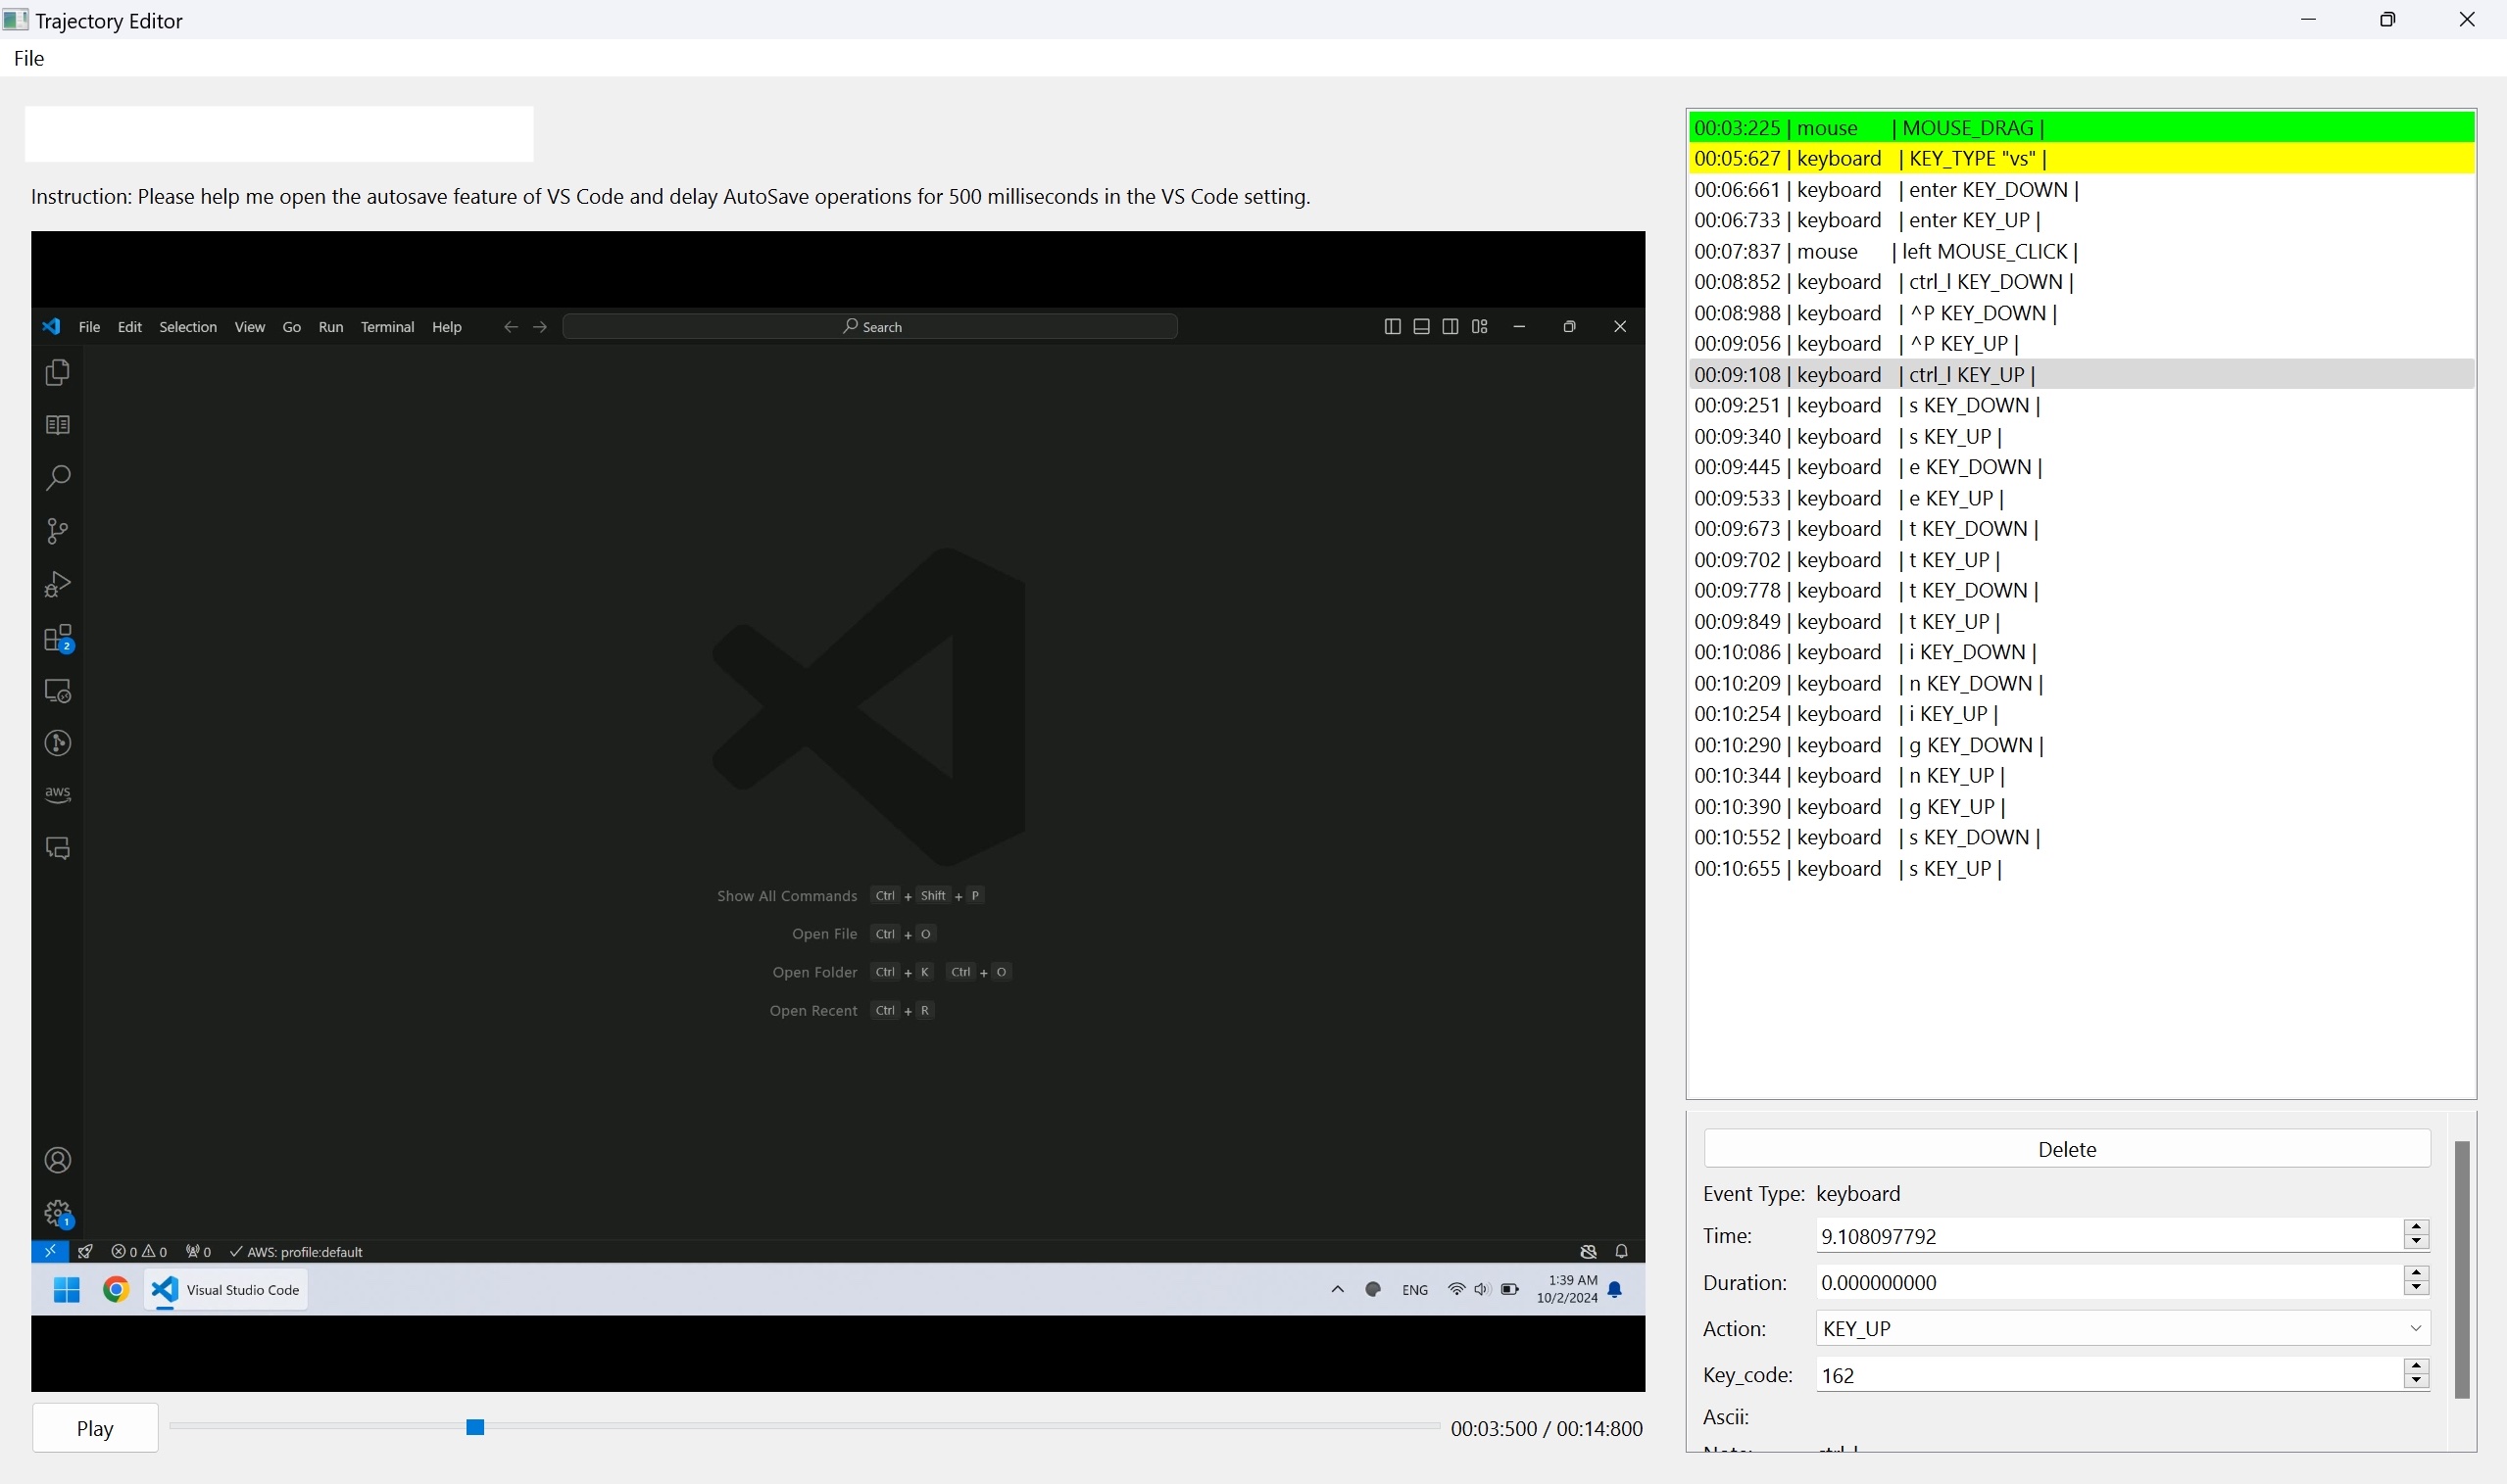Open the Terminal menu in VS Code
The height and width of the screenshot is (1484, 2507).
[x=387, y=327]
